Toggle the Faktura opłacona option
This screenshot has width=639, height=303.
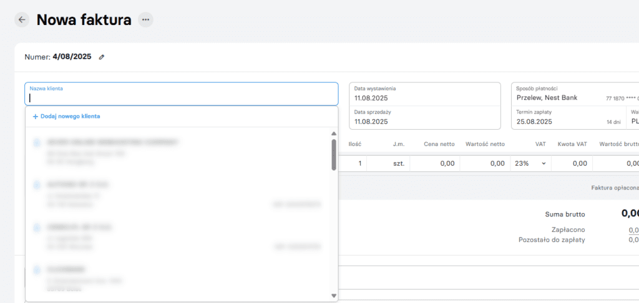[x=614, y=188]
